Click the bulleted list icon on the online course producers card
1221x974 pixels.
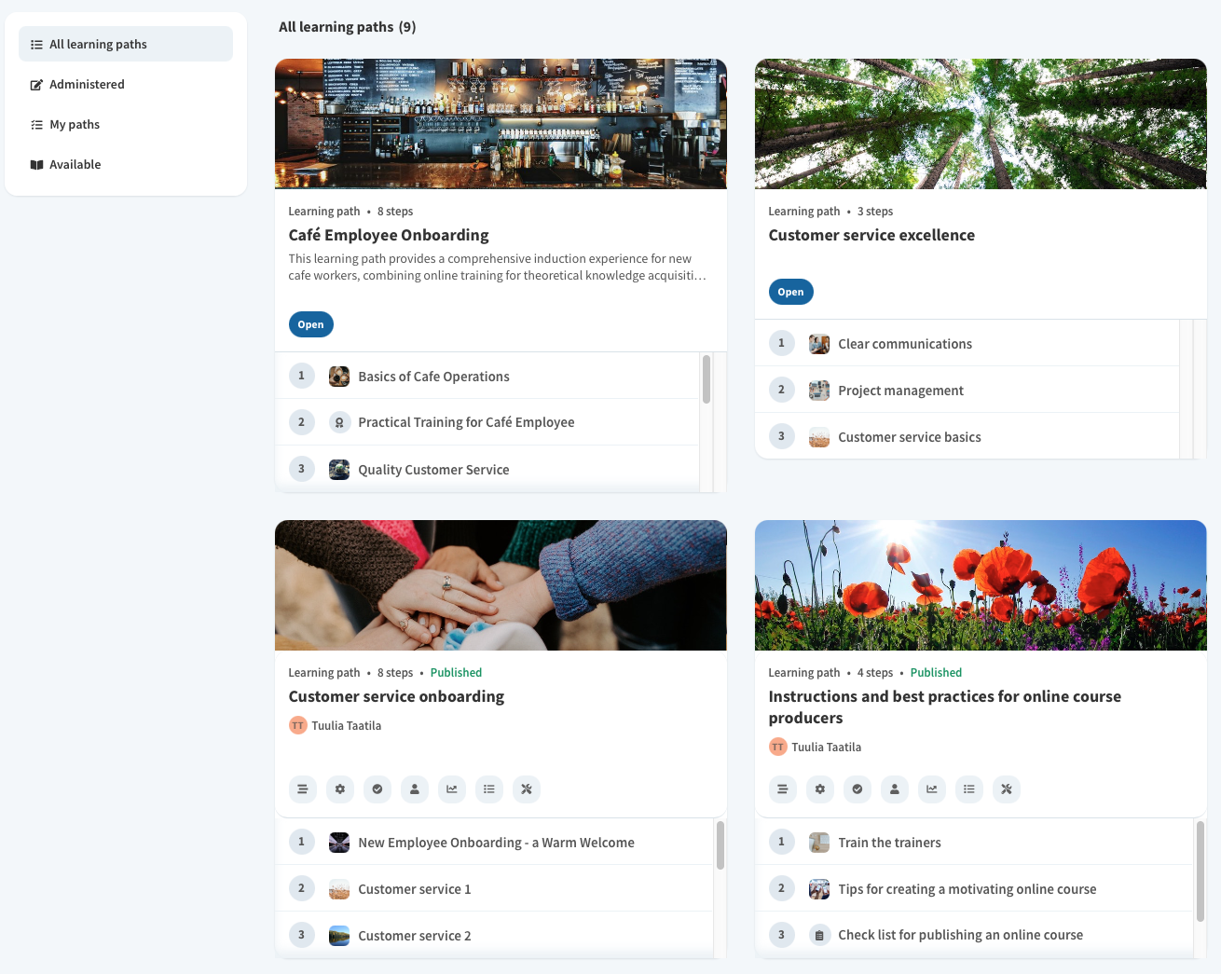click(x=969, y=789)
